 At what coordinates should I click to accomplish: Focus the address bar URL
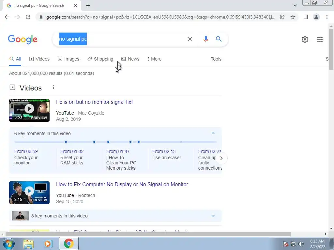[160, 17]
